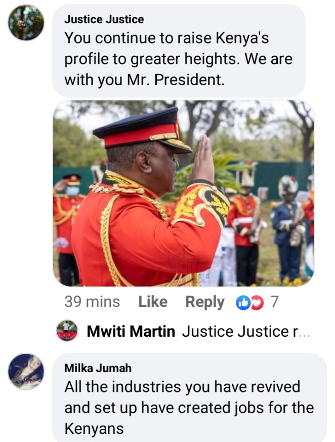Open Justice Justice's profile picture
335x442 pixels.
pos(26,23)
